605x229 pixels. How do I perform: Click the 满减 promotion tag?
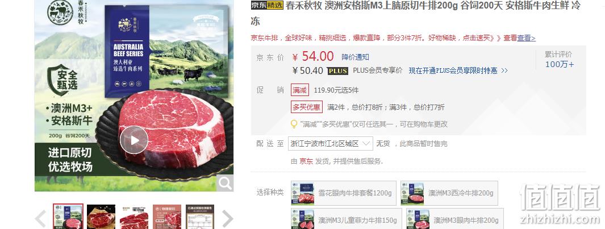(x=300, y=90)
